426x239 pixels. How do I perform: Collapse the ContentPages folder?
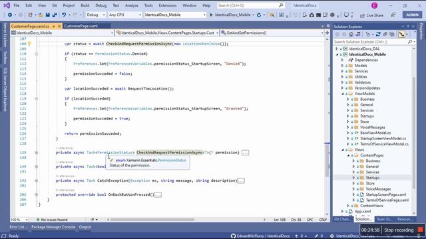click(x=348, y=155)
